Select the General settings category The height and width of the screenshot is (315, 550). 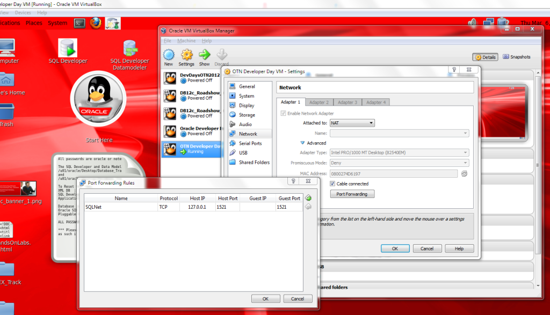click(249, 86)
